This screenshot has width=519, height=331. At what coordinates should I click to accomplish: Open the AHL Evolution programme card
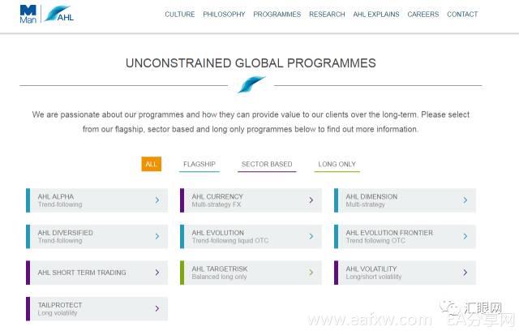(251, 236)
